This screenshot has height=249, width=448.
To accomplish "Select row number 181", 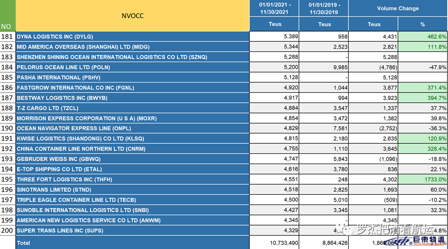I will [8, 37].
